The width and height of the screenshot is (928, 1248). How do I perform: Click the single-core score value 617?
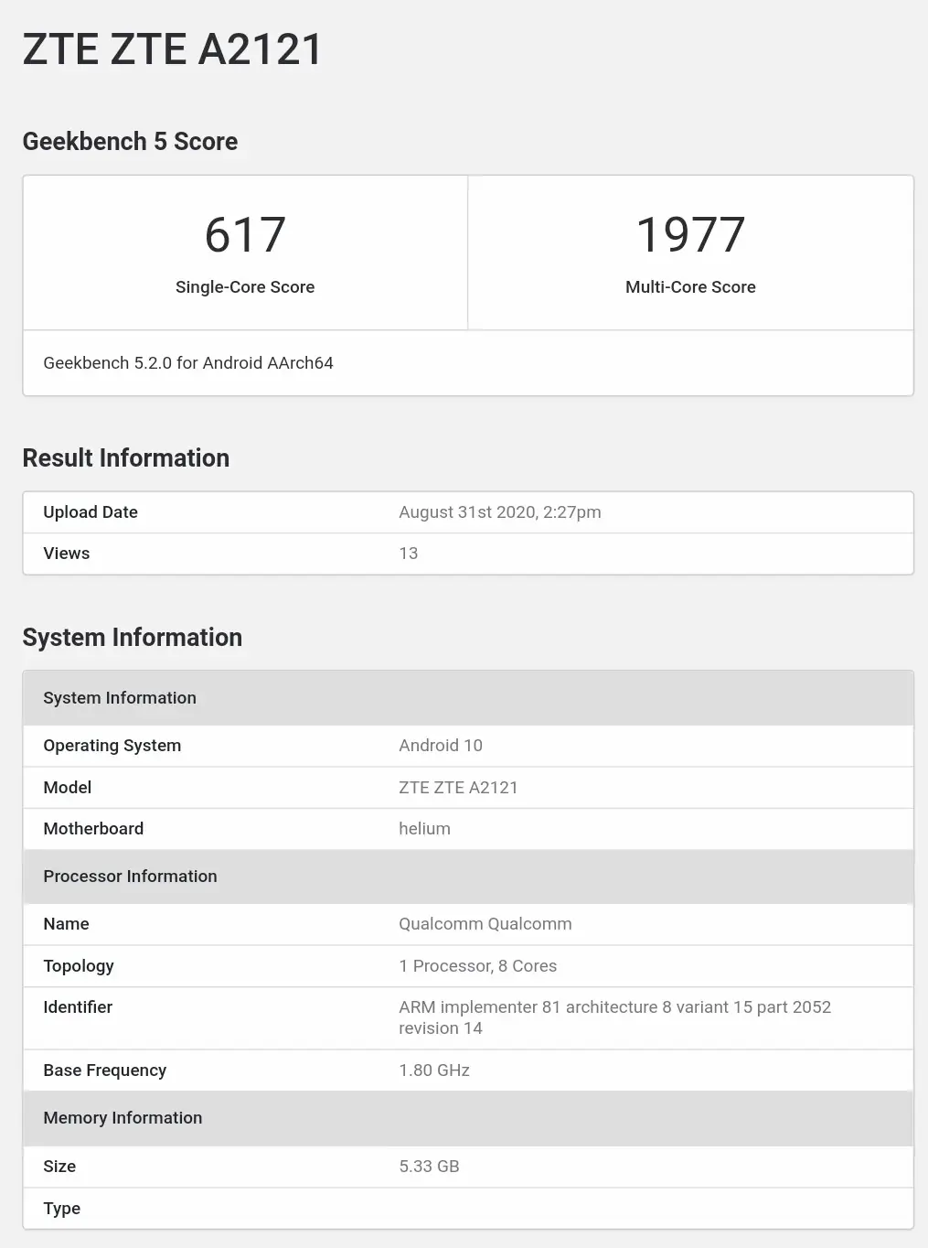pos(245,235)
